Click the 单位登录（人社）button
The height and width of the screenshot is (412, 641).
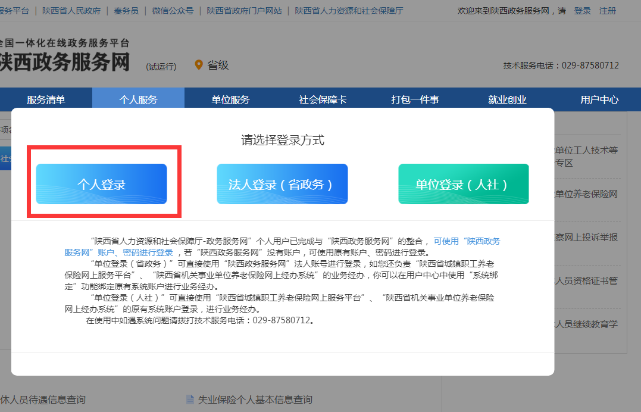(464, 184)
